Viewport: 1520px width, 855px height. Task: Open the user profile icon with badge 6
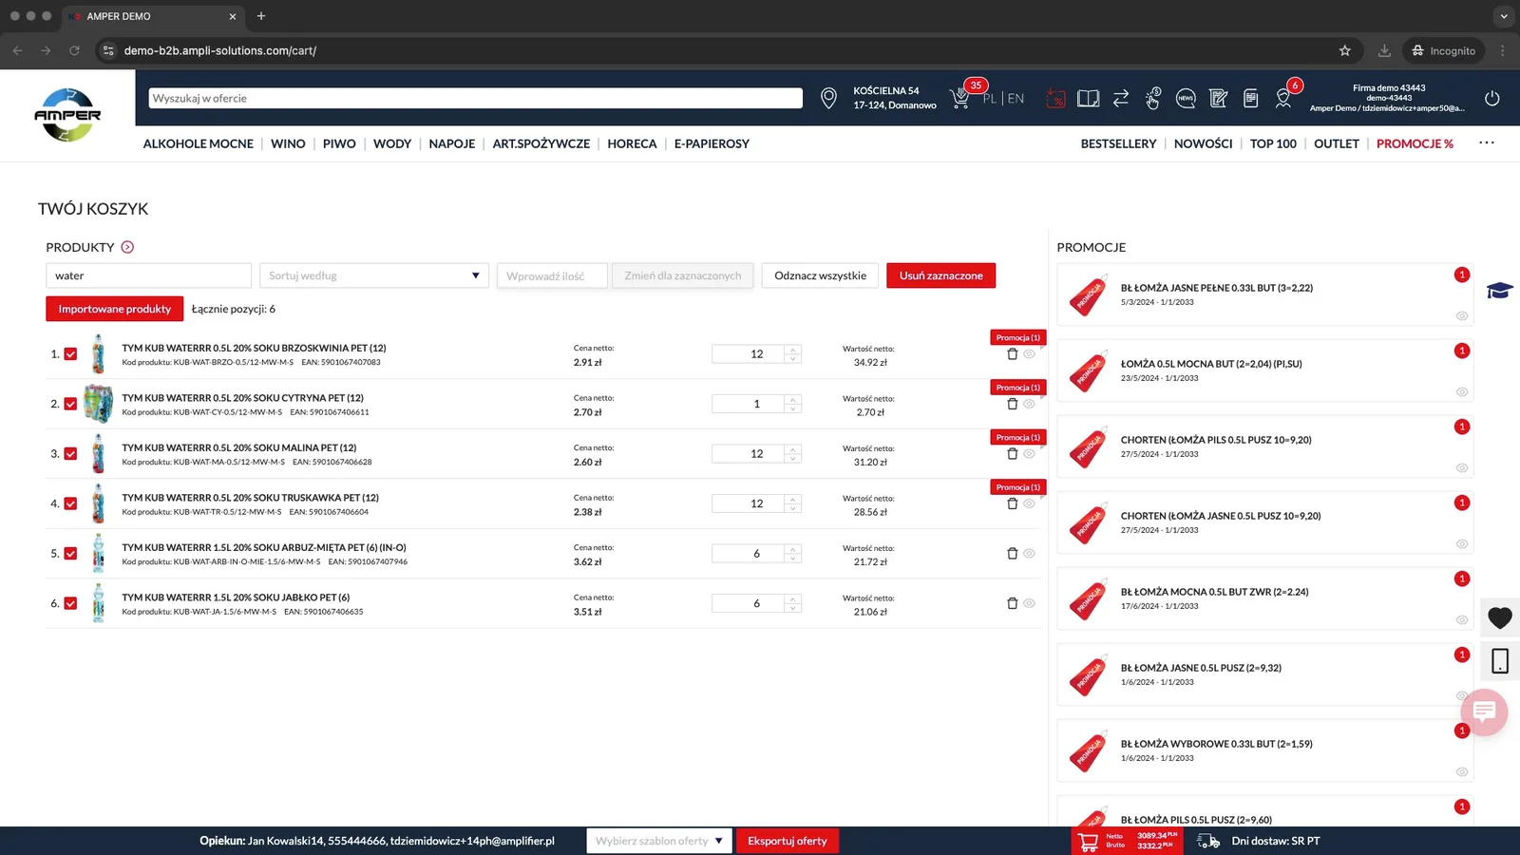(1283, 98)
